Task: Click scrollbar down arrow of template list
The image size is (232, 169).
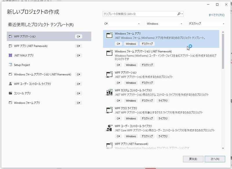Action: click(223, 148)
